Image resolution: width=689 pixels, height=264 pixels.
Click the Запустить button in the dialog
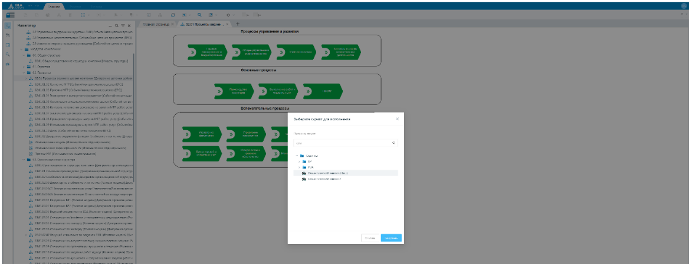(392, 238)
